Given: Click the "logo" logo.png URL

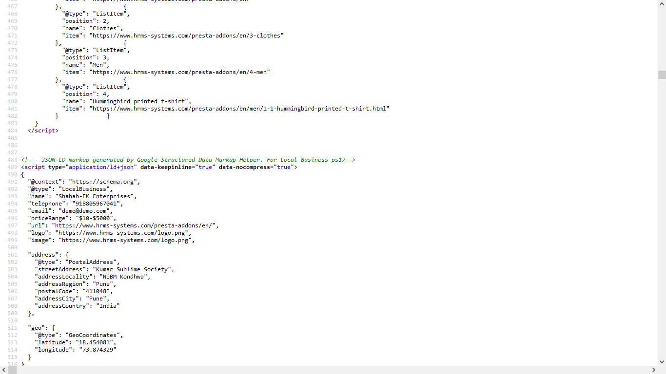Looking at the screenshot, I should (121, 233).
